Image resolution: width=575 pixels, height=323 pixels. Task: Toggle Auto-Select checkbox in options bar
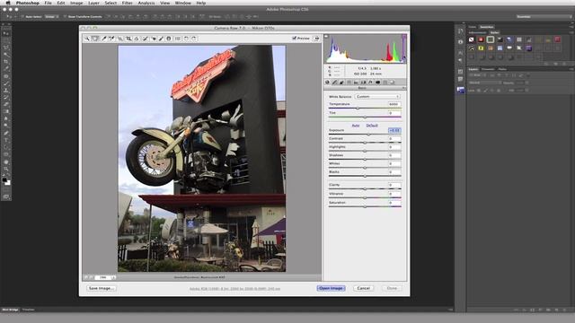(22, 17)
